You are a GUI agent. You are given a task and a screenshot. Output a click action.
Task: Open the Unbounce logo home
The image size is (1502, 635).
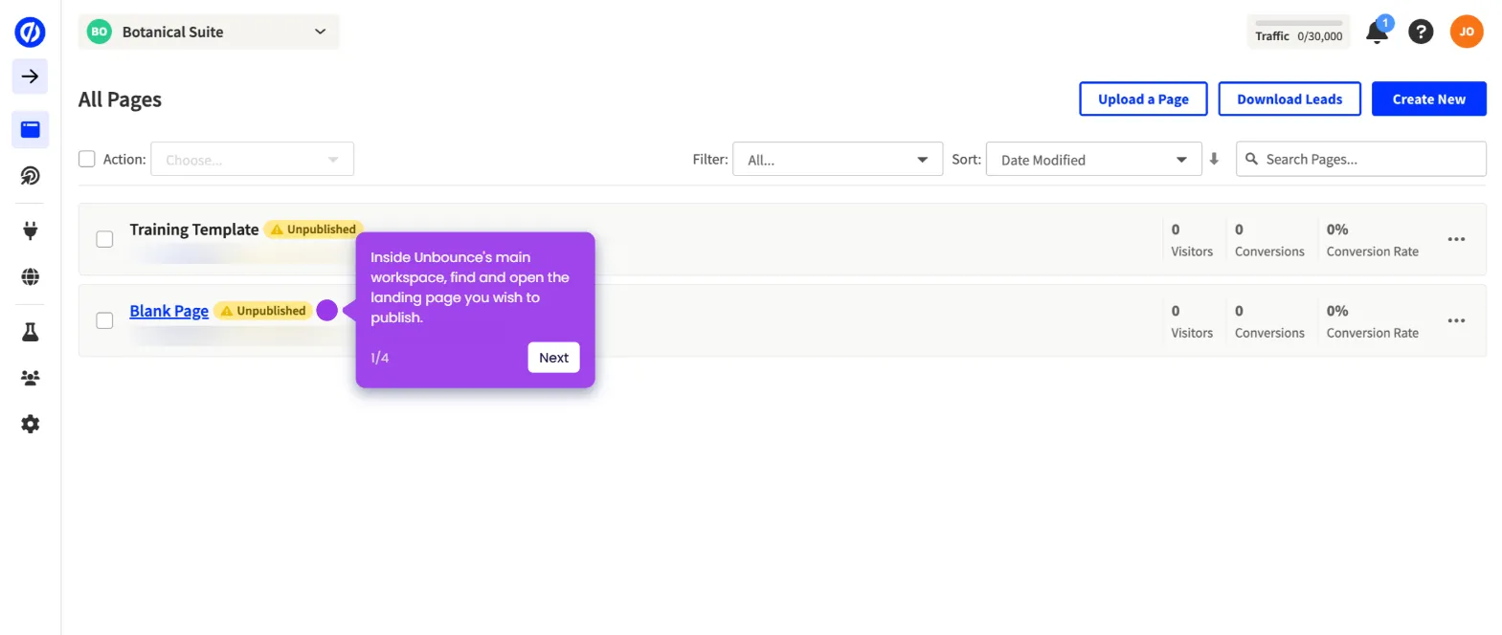click(30, 32)
